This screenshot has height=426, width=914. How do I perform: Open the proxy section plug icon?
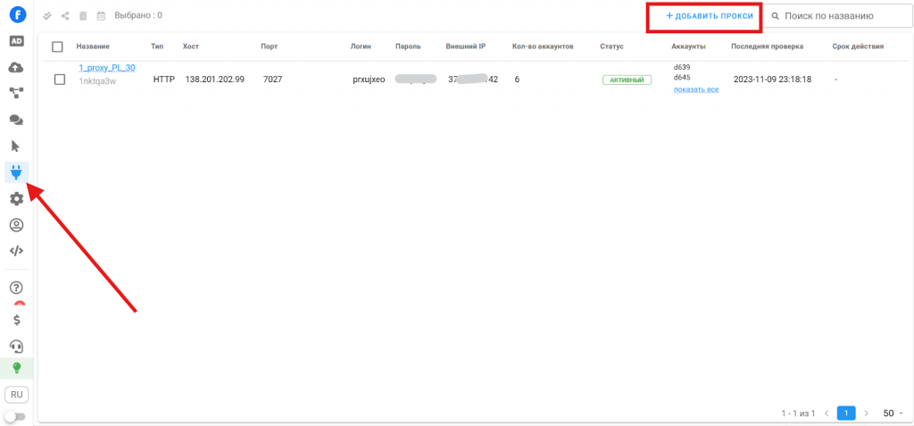(16, 172)
